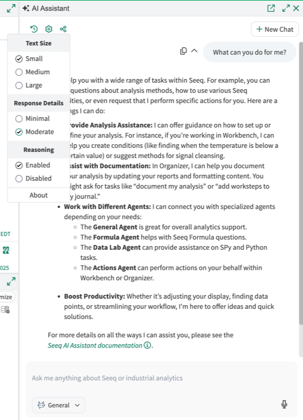303x420 pixels.
Task: Click the info icon beside documentation link
Action: click(x=147, y=345)
